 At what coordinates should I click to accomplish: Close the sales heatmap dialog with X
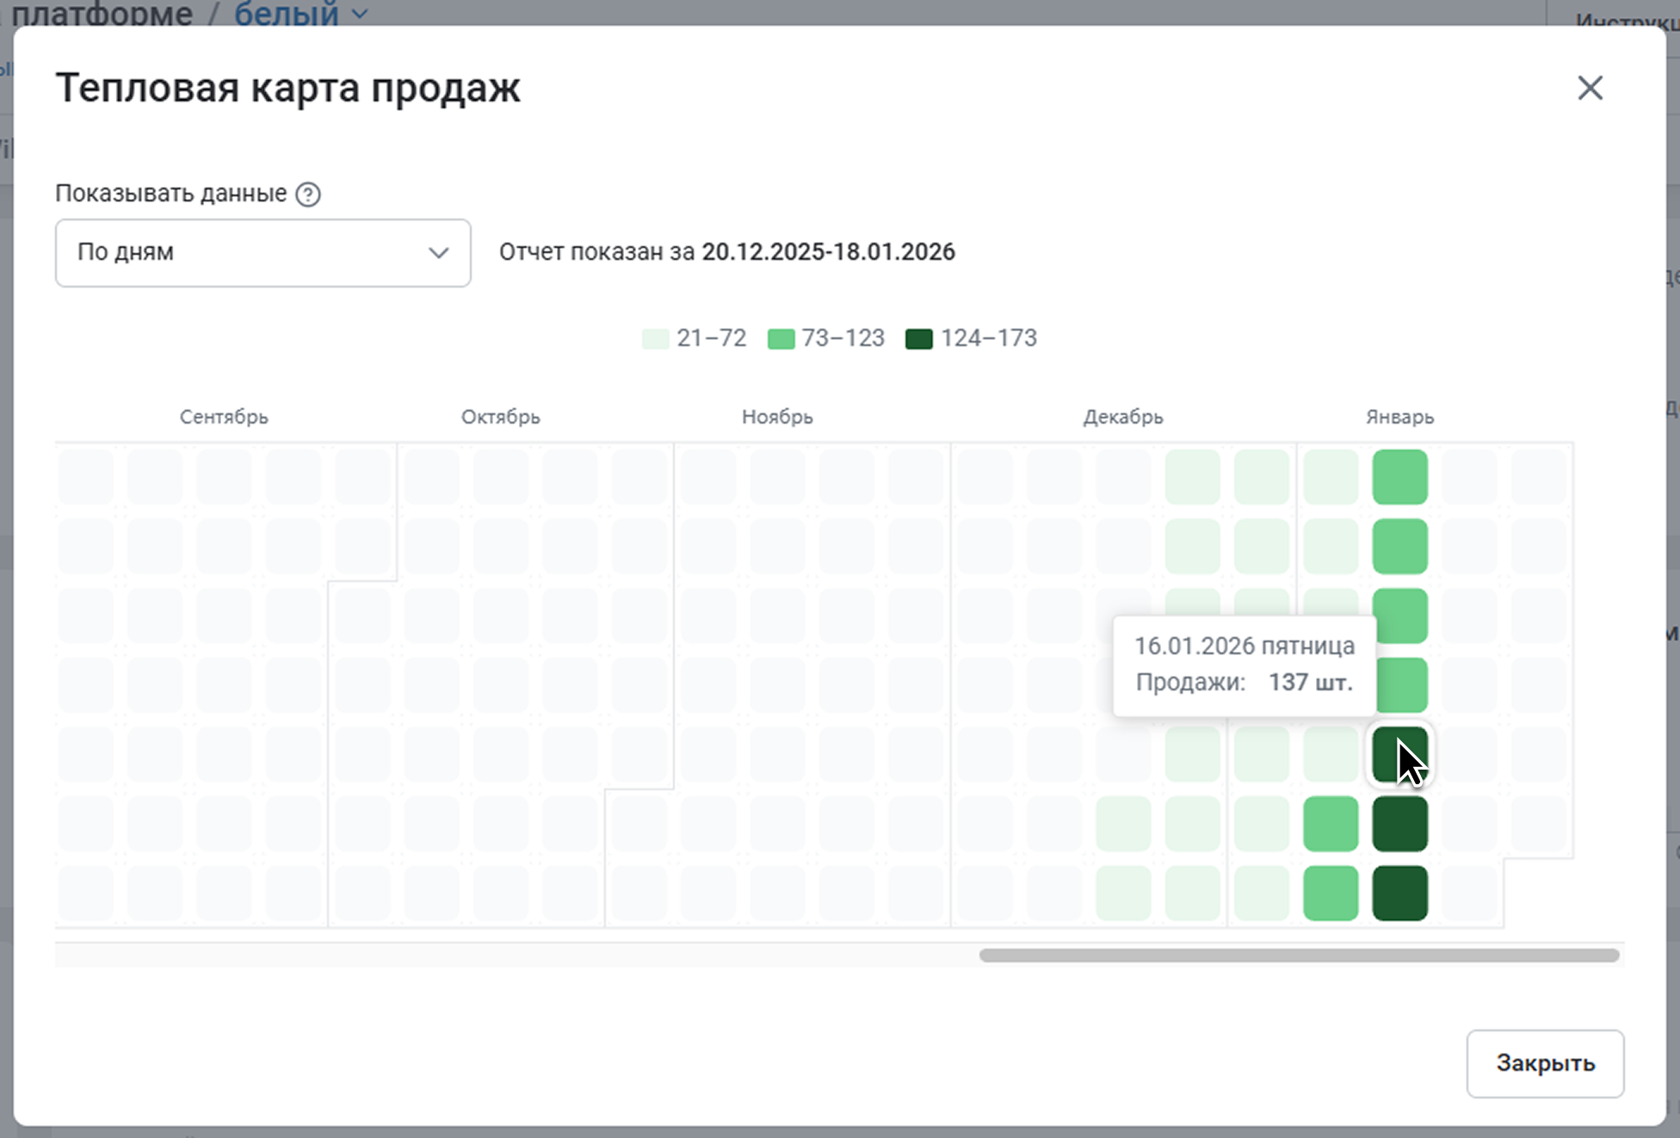1590,88
